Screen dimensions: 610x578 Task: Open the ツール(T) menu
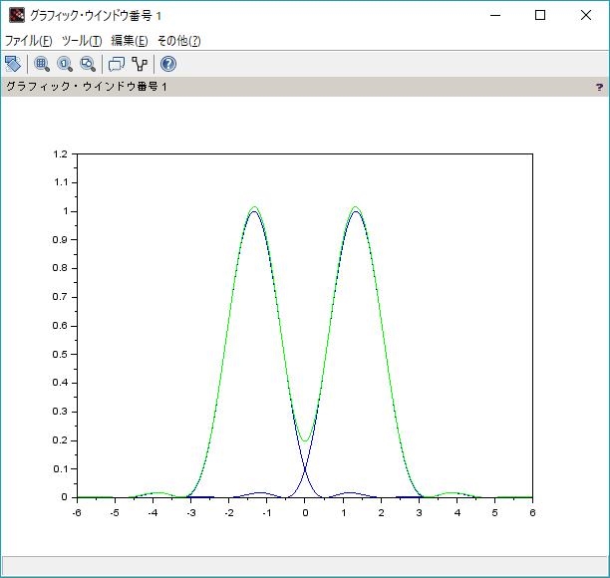tap(82, 41)
